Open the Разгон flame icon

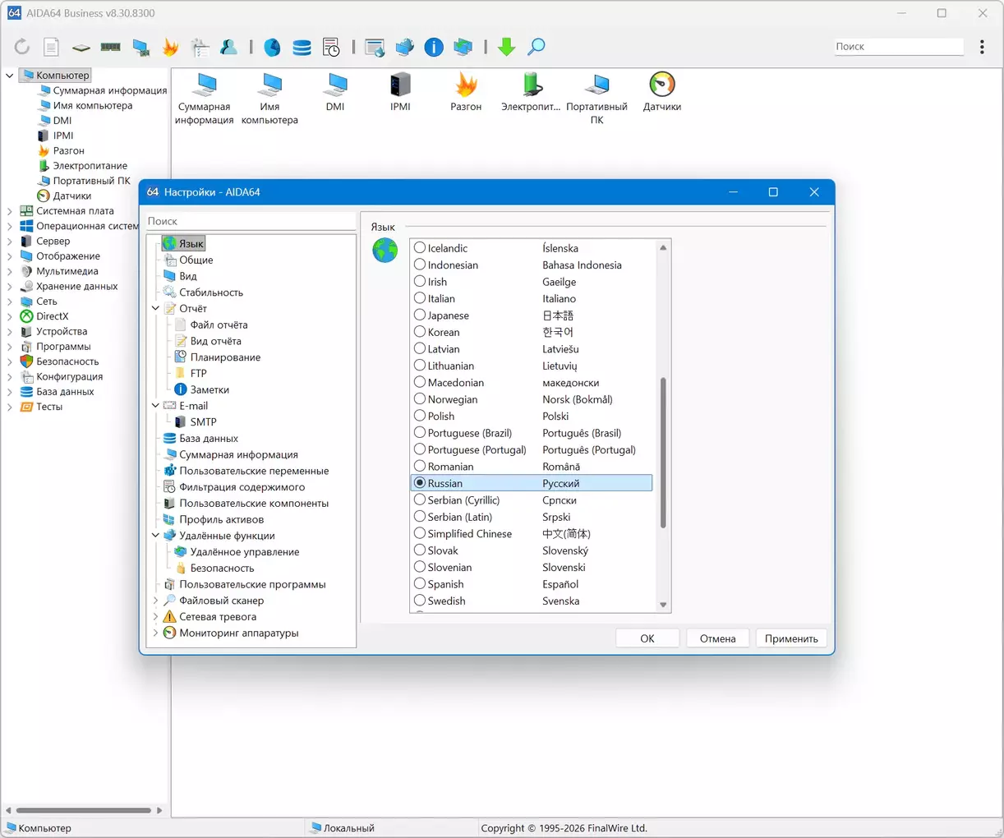[x=466, y=85]
